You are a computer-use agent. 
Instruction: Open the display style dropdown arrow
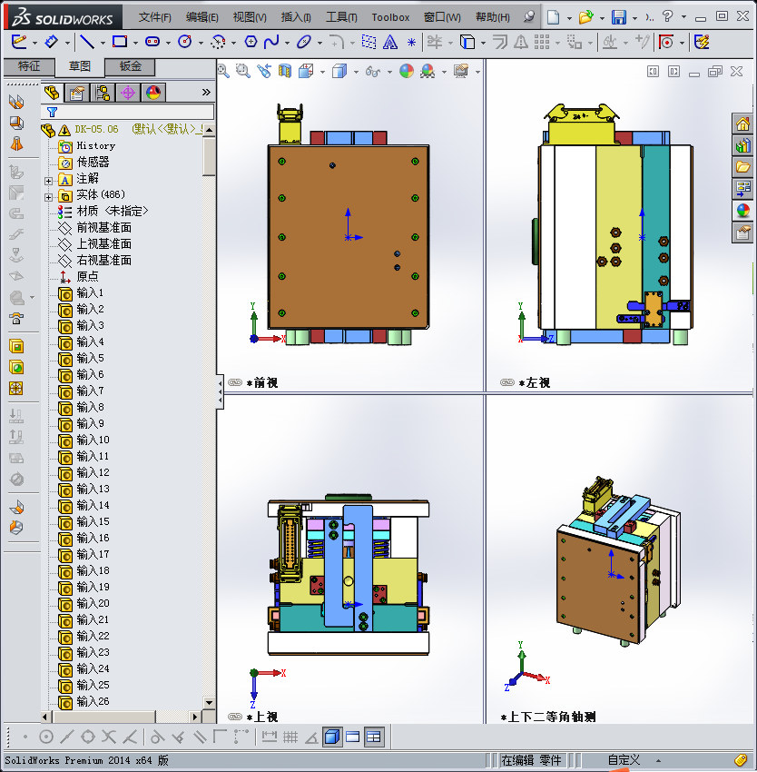356,73
